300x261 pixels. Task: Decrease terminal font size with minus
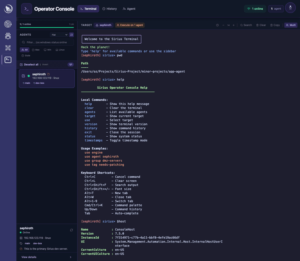point(223,25)
